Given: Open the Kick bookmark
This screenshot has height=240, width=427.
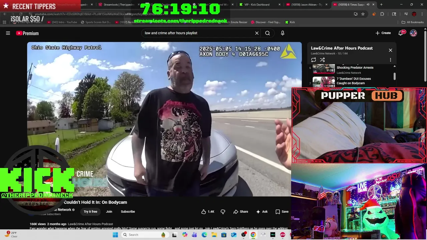Looking at the screenshot, I should [x=290, y=22].
